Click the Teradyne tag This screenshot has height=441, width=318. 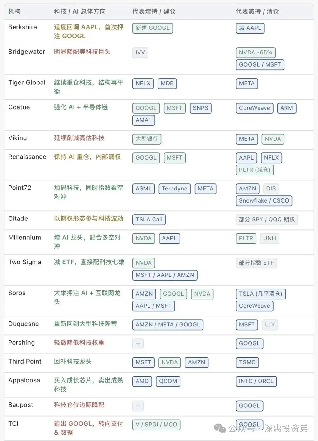tap(175, 189)
